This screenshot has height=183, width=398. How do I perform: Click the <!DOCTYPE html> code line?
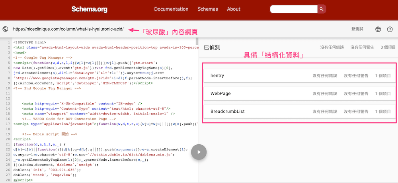pos(30,42)
